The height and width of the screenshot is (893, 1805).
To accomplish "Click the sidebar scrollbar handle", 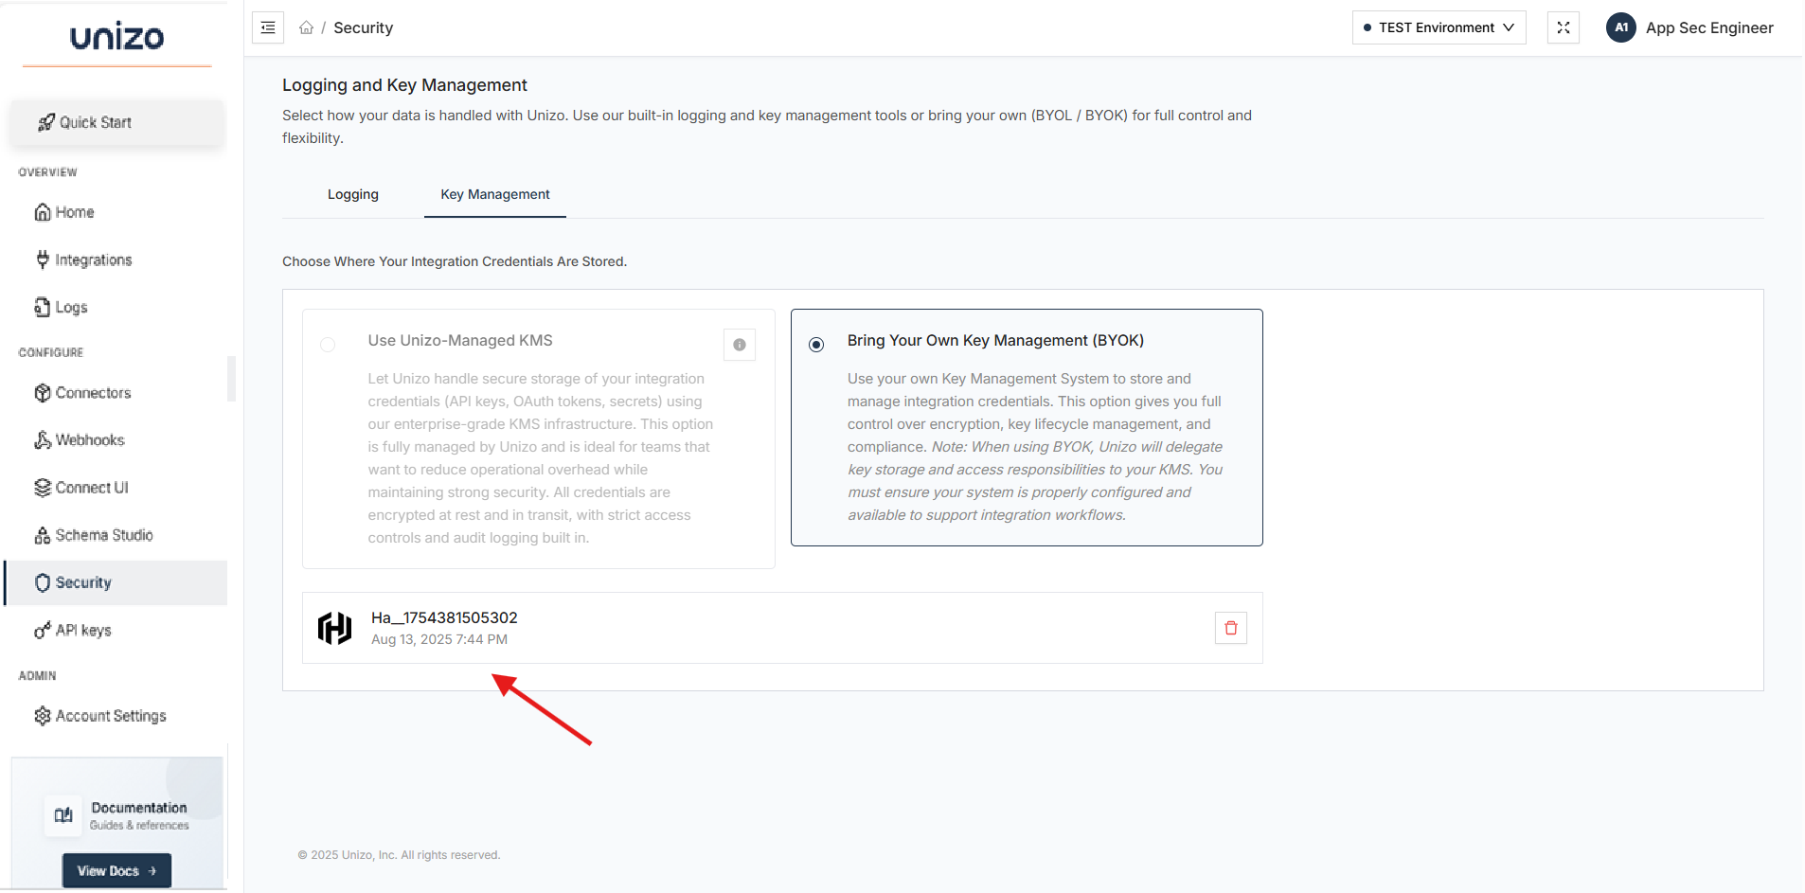I will click(231, 379).
